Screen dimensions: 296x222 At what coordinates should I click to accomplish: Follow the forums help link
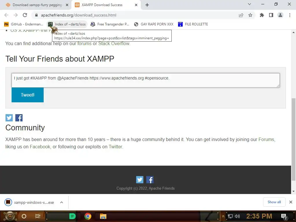point(84,43)
